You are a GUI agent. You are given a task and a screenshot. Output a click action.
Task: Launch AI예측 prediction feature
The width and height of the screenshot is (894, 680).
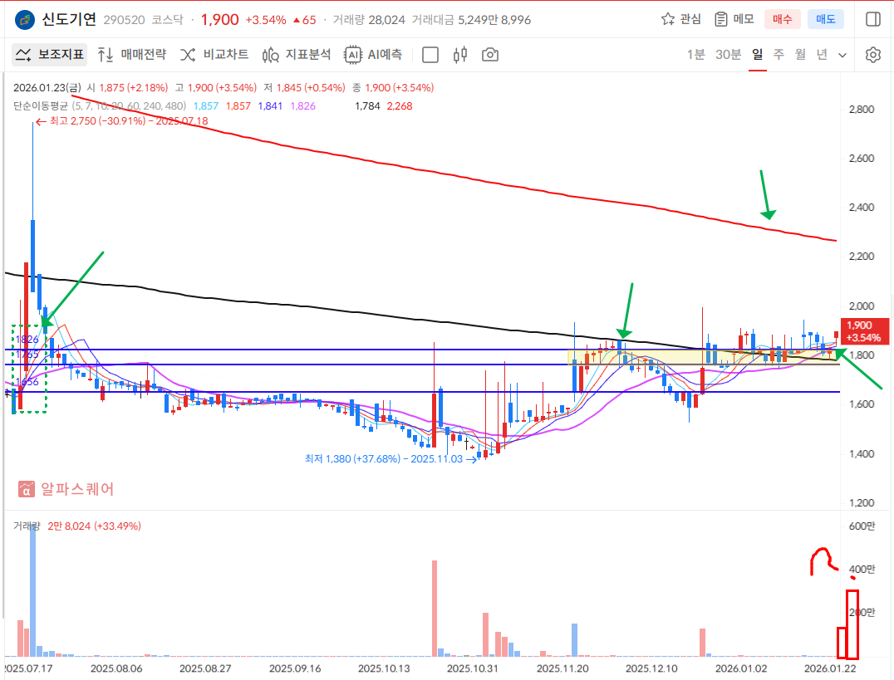[x=374, y=55]
